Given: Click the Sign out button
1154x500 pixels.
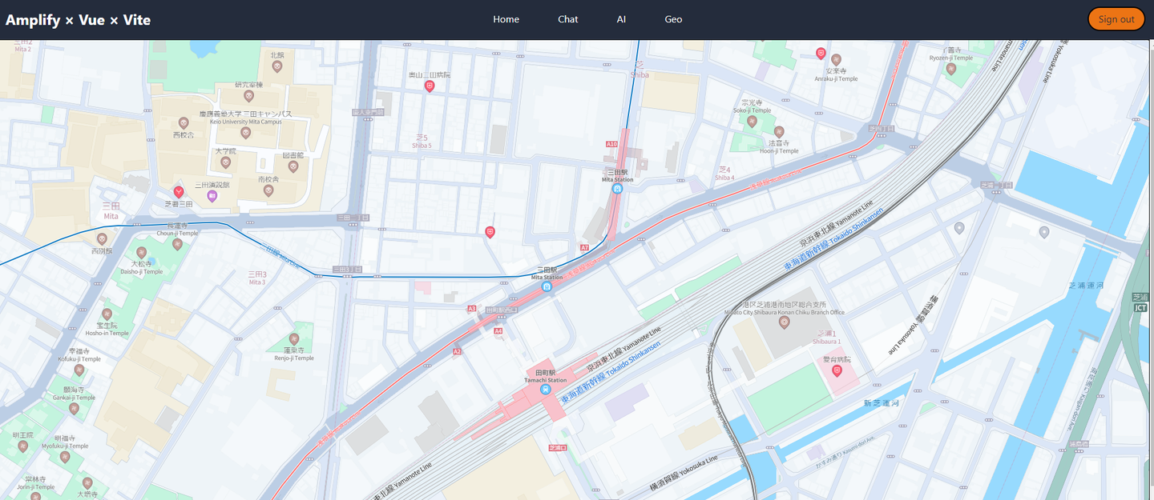Looking at the screenshot, I should 1116,19.
